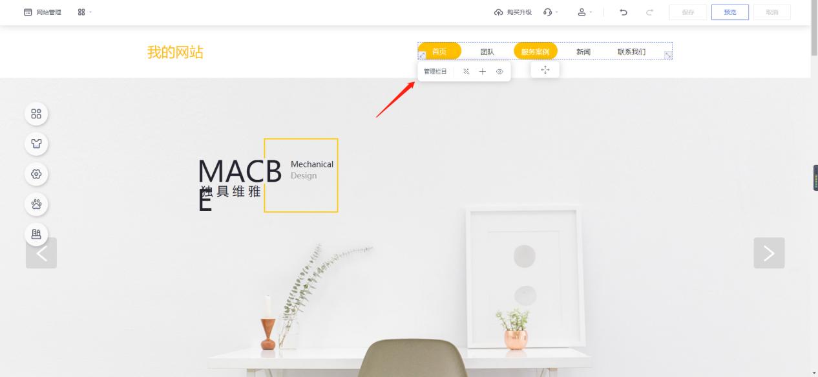
Task: Redo the last undone edit
Action: point(649,12)
